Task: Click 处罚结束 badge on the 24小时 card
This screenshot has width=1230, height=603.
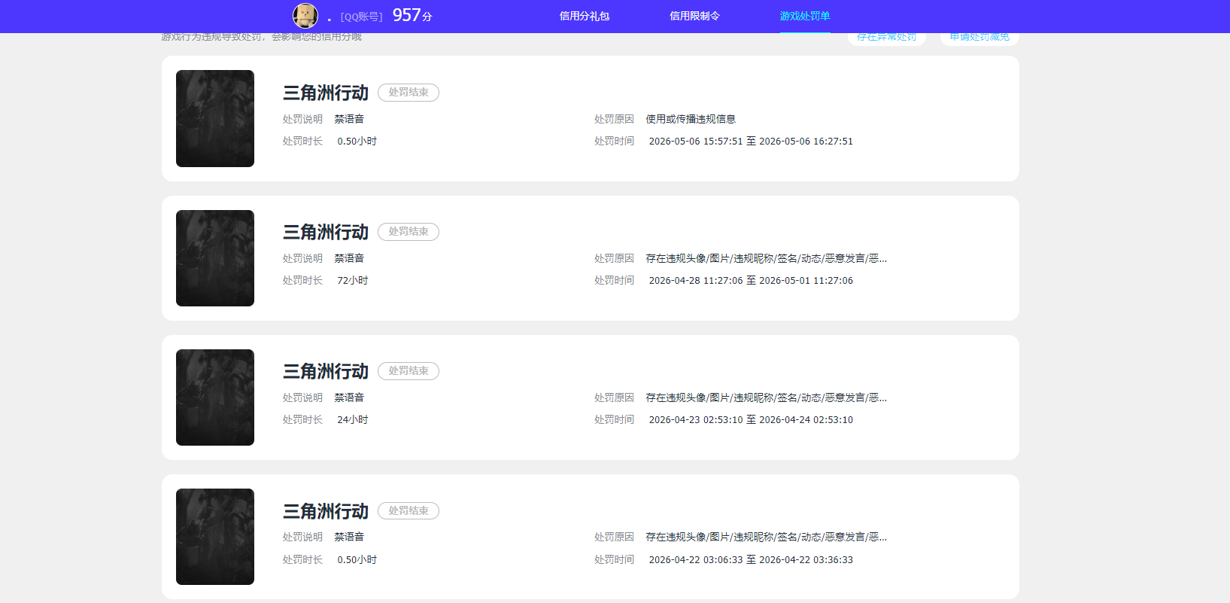Action: point(408,371)
